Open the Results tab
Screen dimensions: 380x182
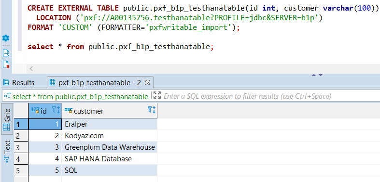pos(19,83)
